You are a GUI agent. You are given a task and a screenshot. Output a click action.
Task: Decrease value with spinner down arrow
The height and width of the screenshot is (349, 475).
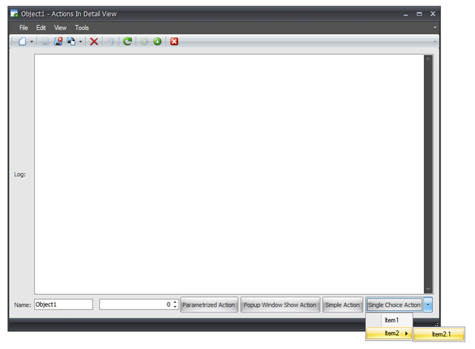tap(175, 307)
